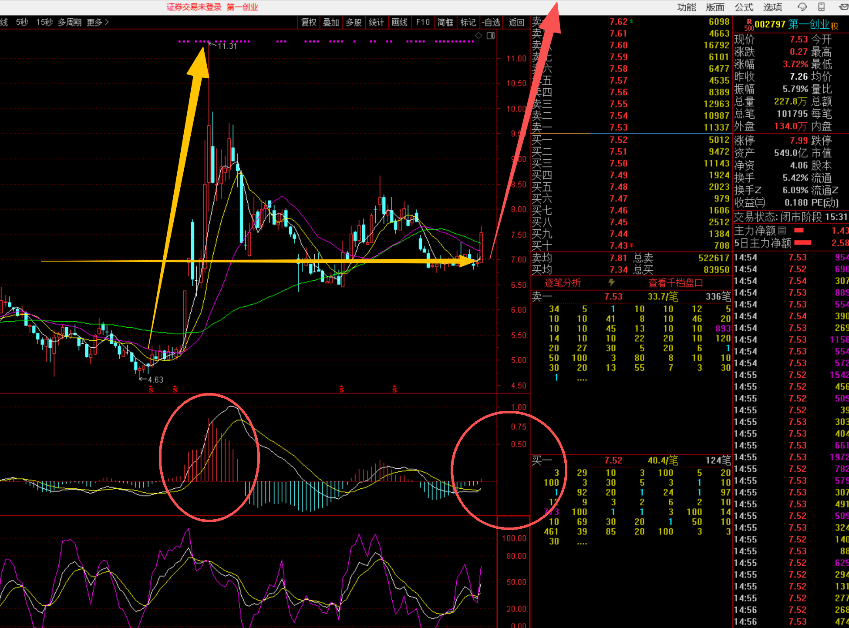Toggle the side panel layout icon

point(491,36)
